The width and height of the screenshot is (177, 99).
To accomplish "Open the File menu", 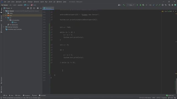I will [x=5, y=2].
